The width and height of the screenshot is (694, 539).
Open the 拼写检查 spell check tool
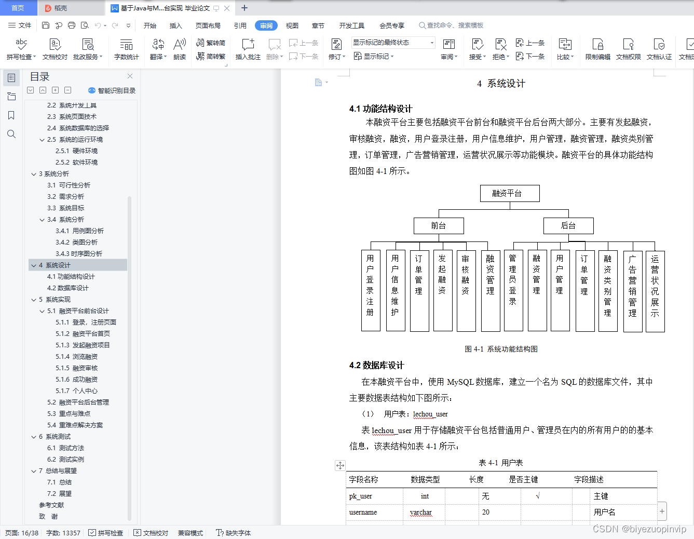coord(21,49)
